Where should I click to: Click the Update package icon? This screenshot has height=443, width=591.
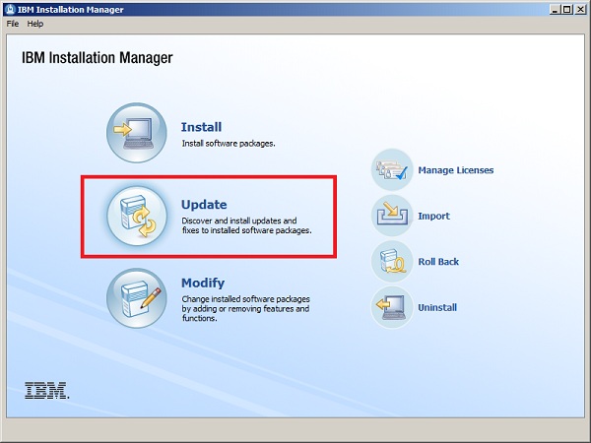[137, 216]
